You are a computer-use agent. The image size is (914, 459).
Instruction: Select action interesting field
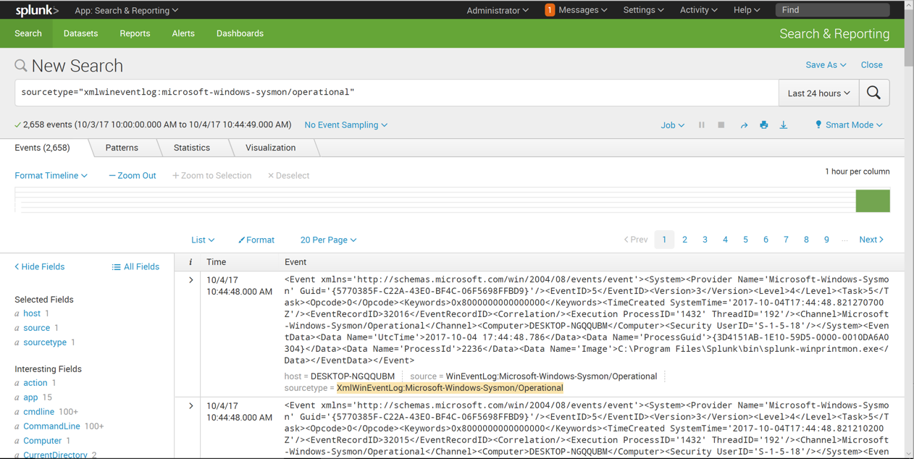point(35,383)
